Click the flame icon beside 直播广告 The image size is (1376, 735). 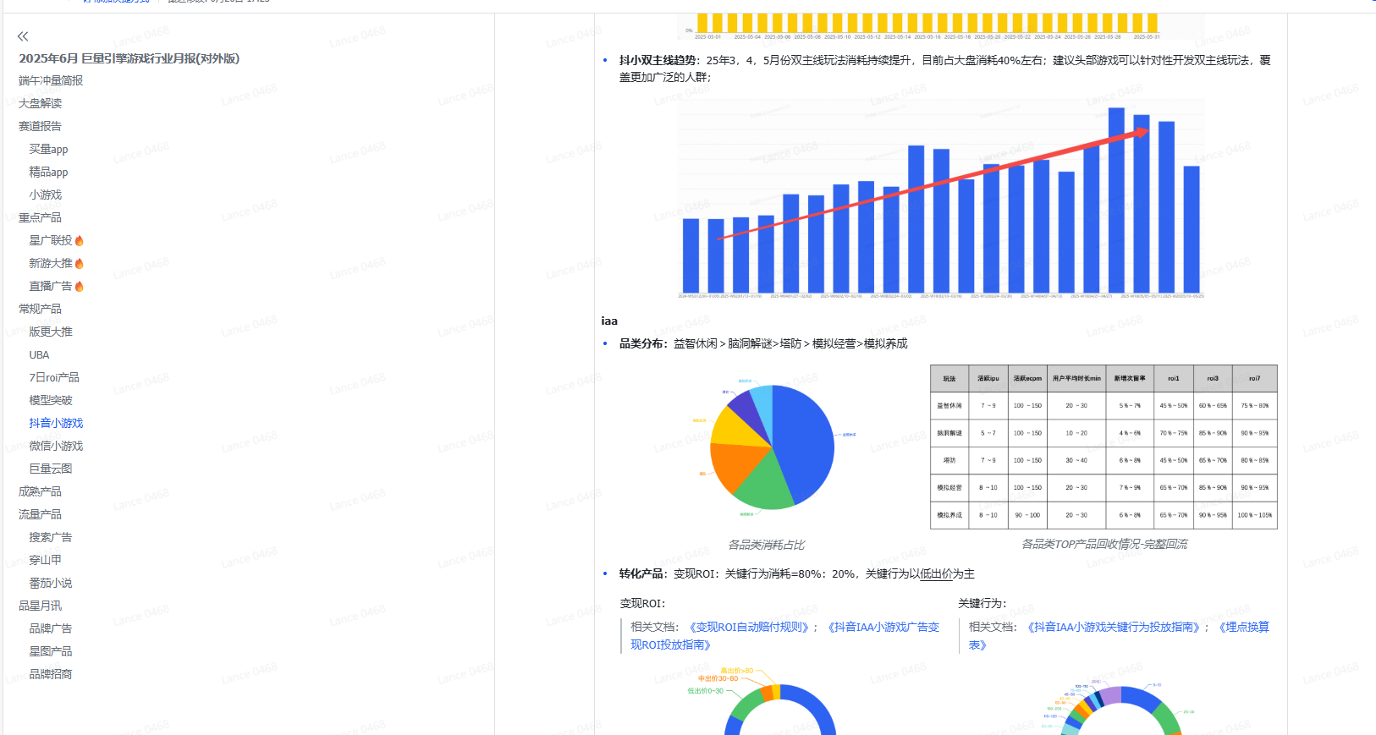80,287
